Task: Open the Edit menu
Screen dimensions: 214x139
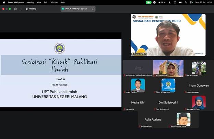Action: pyautogui.click(x=46, y=2)
